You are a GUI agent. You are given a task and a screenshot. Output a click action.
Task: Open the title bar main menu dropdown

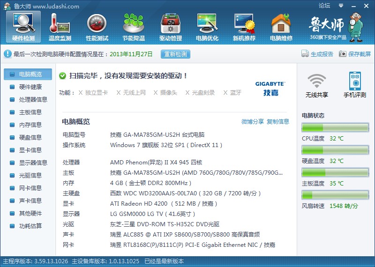coord(340,6)
